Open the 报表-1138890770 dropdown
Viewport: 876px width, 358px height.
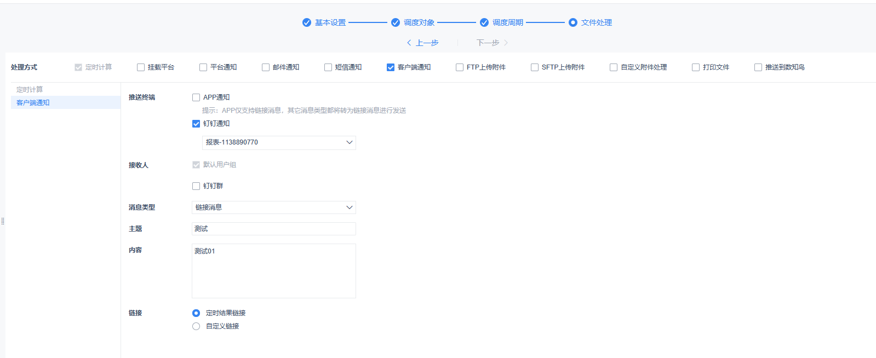tap(279, 142)
